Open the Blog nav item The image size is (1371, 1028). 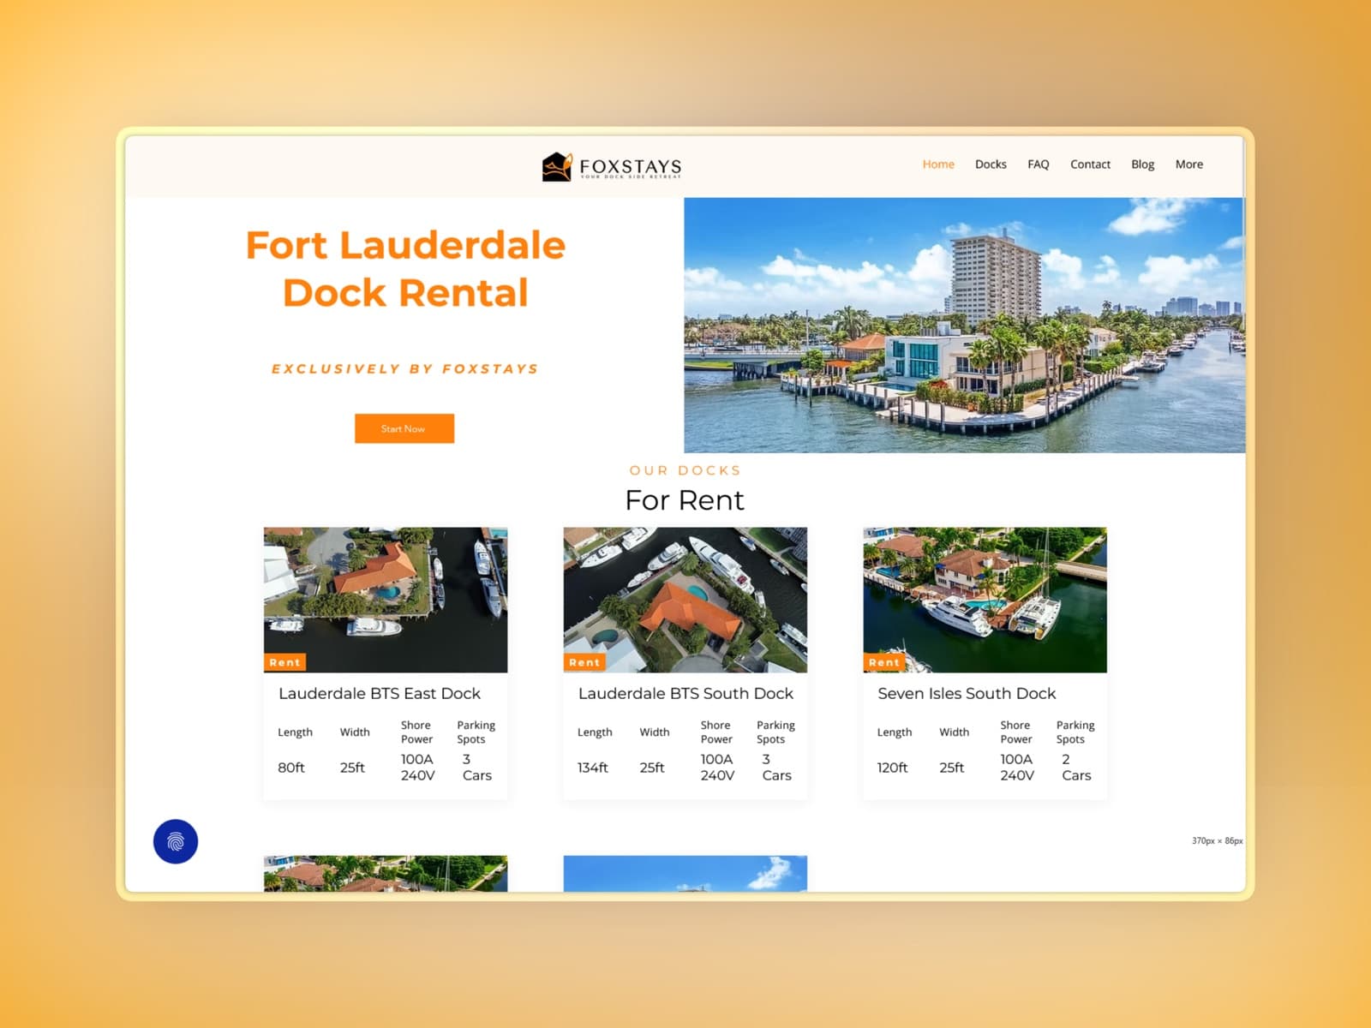click(1142, 164)
